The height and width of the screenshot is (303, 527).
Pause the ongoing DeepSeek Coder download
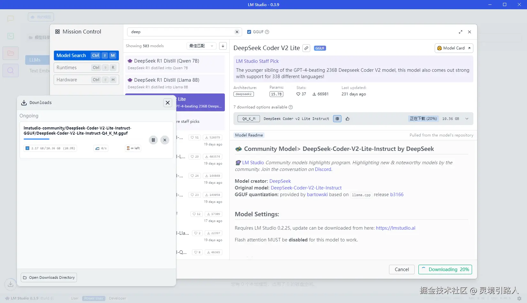coord(153,140)
